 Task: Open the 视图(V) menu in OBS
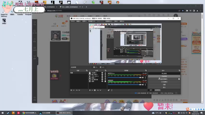84,21
